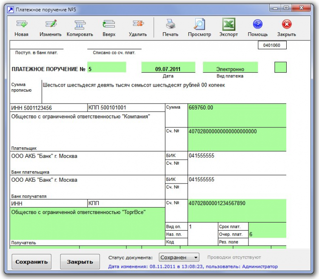Close the window with red X

click(x=301, y=8)
